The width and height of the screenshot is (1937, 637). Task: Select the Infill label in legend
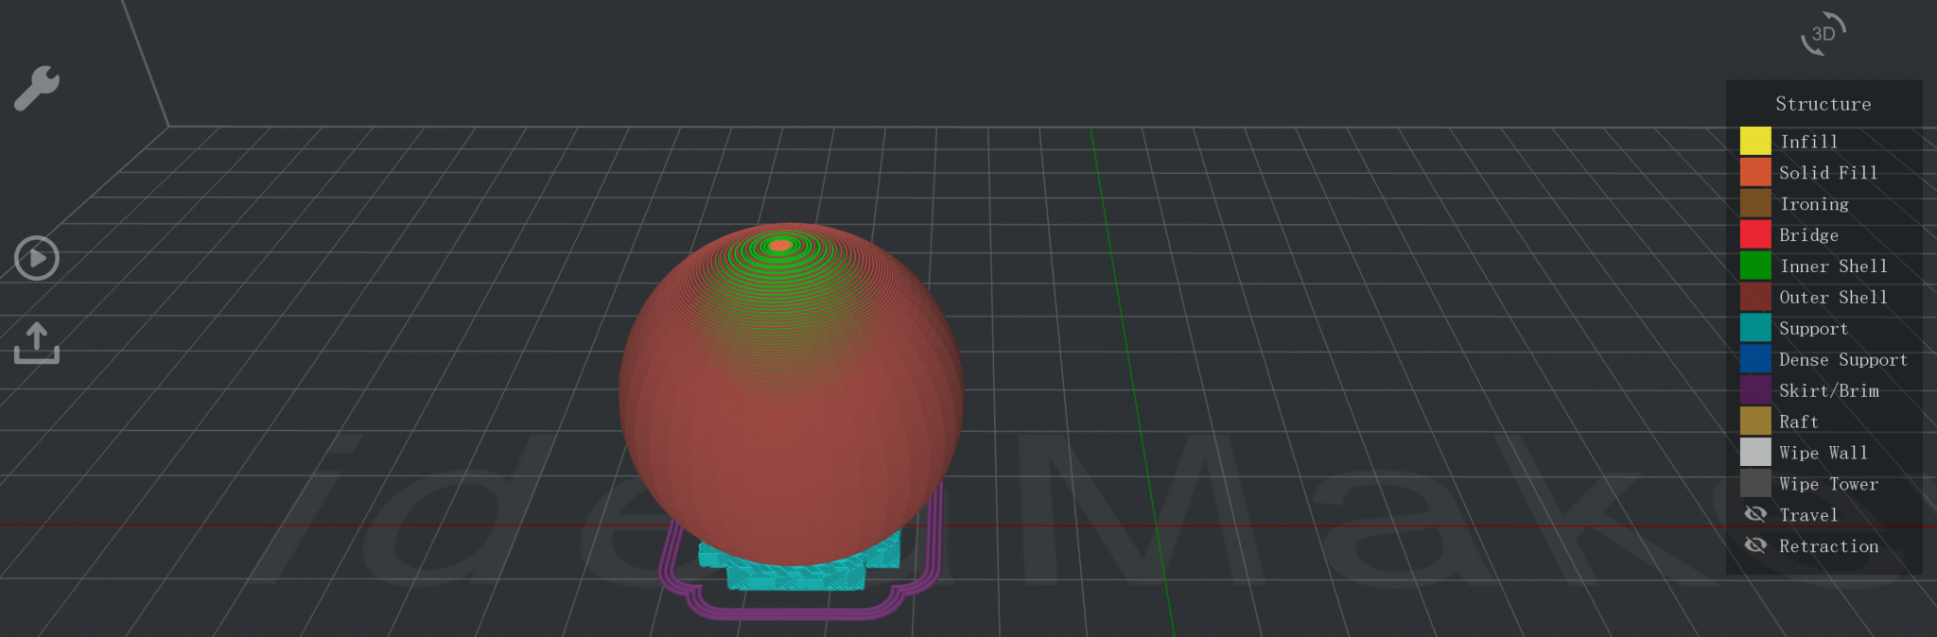(1808, 142)
